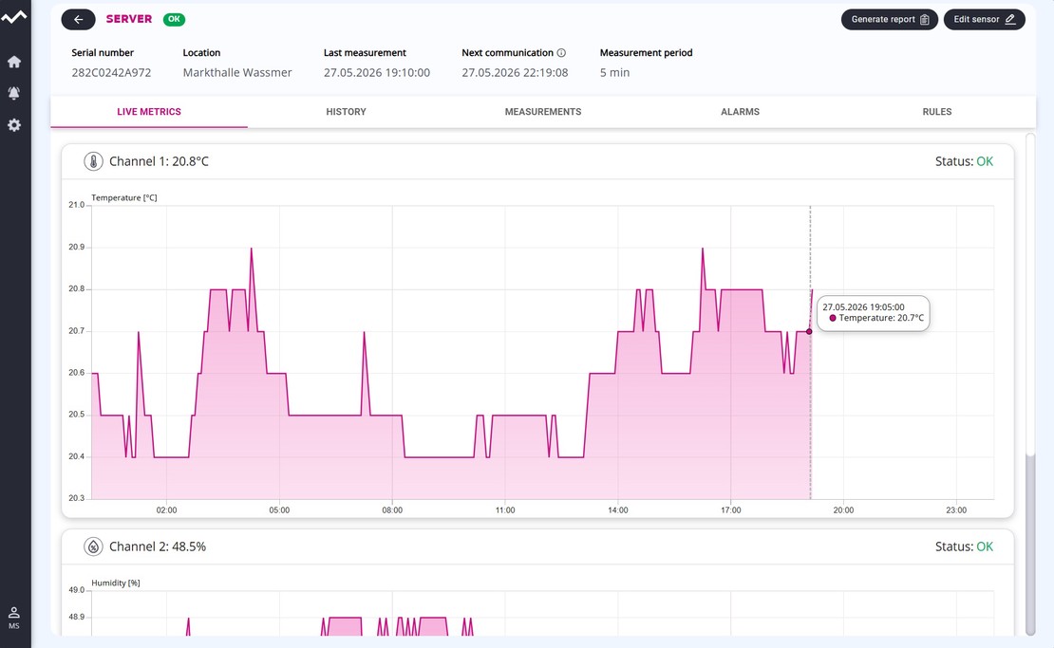
Task: Click the measurement period value 5 min
Action: tap(615, 72)
